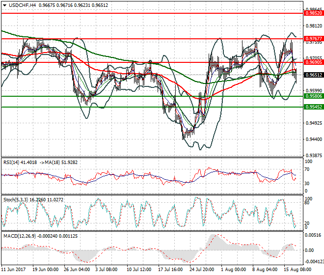The width and height of the screenshot is (324, 275).
Task: Click the 0.98120 price scale value
Action: [x=314, y=26]
